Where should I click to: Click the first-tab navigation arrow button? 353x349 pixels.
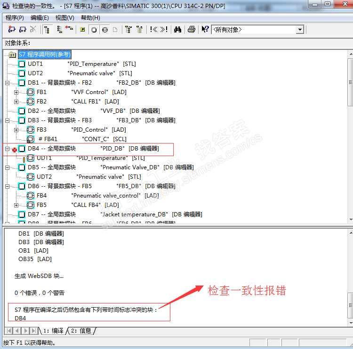9,331
